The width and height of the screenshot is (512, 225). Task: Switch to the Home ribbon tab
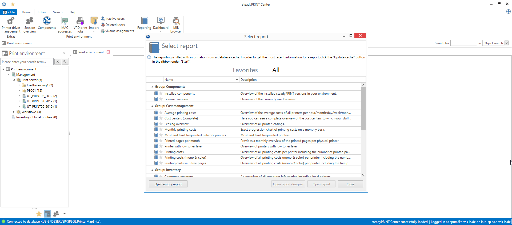pyautogui.click(x=26, y=12)
